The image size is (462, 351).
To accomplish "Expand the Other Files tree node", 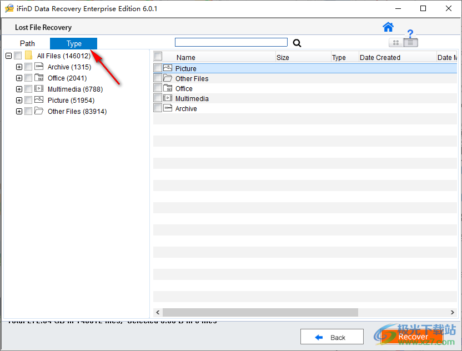I will (x=19, y=111).
